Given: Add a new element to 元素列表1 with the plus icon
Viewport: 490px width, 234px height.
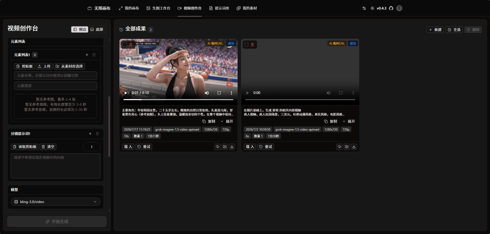Looking at the screenshot, I should pyautogui.click(x=87, y=55).
